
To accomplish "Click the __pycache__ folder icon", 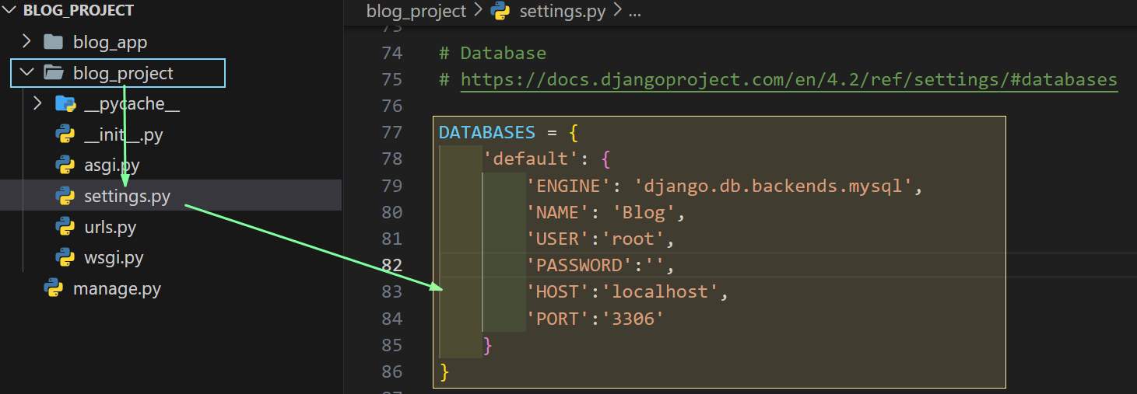I will (x=65, y=103).
